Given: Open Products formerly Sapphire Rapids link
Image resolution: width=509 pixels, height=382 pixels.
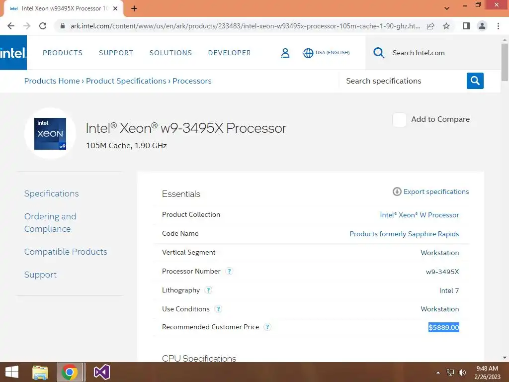Looking at the screenshot, I should [404, 234].
